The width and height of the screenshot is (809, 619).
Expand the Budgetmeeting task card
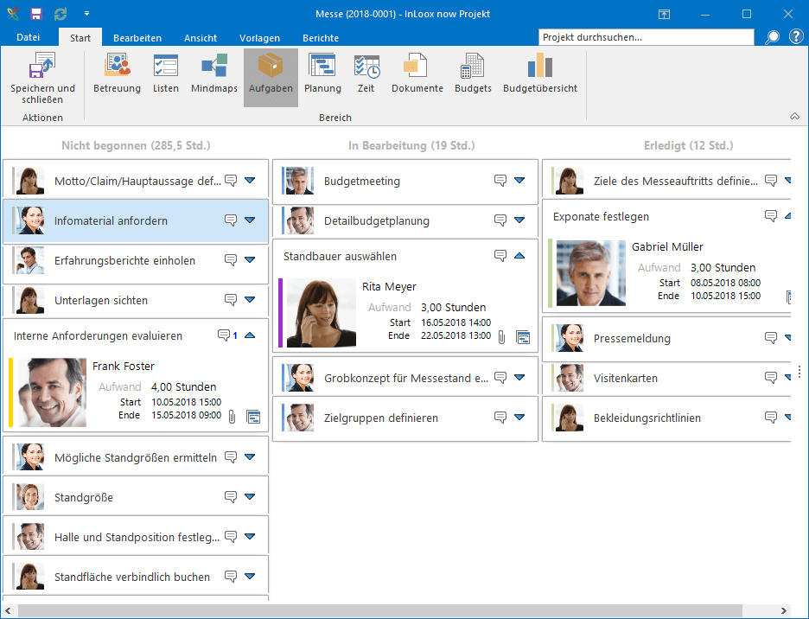(519, 181)
